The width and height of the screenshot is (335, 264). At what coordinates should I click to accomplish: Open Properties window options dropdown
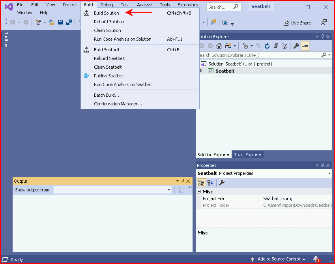[x=317, y=165]
